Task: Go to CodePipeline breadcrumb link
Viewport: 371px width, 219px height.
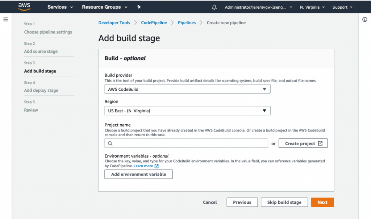Action: pyautogui.click(x=154, y=23)
